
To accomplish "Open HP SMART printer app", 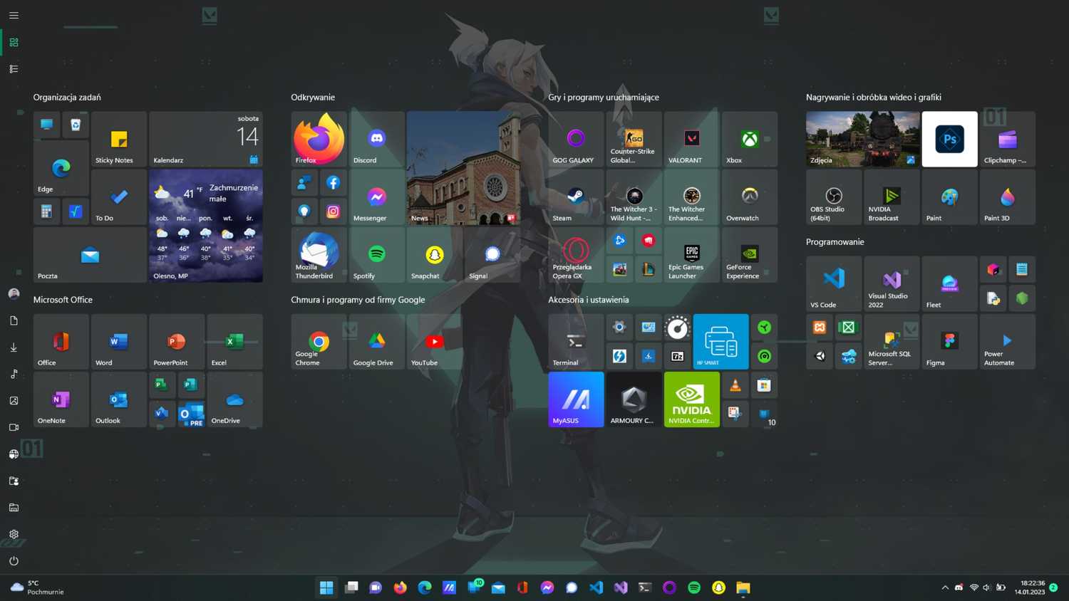I will 721,341.
